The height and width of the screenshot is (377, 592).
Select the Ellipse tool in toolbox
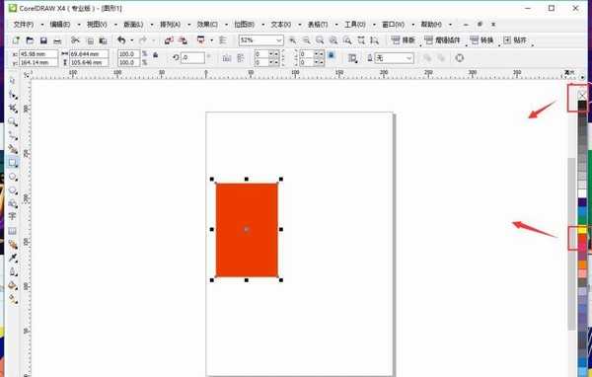[x=13, y=177]
